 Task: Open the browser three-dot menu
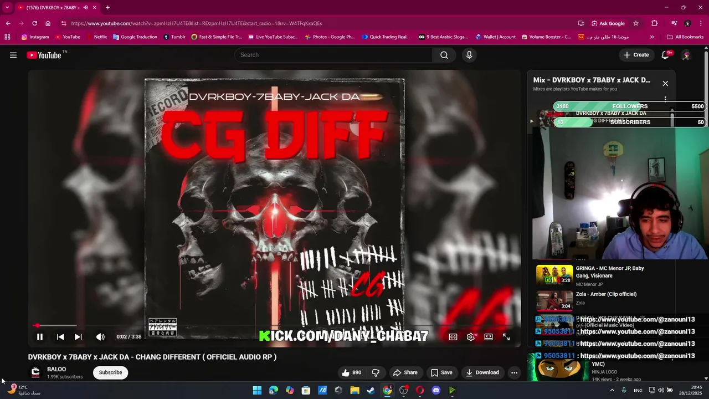(x=701, y=23)
